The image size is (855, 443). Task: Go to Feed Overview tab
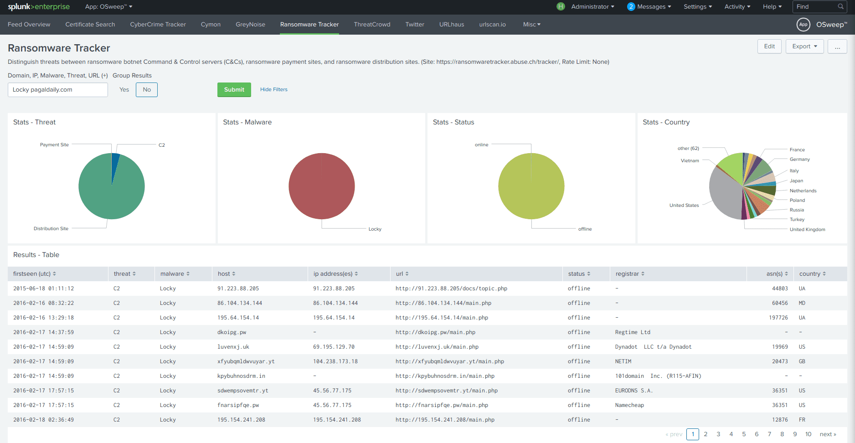(29, 25)
